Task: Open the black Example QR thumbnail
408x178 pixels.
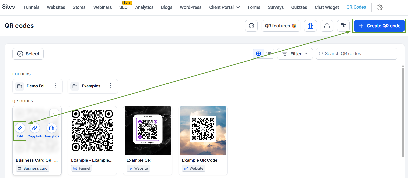Action: 148,131
